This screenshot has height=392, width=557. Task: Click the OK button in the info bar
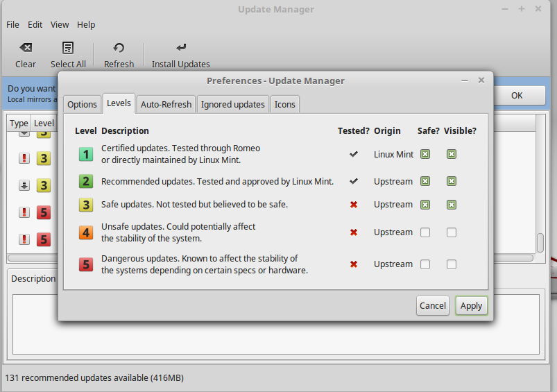[x=517, y=95]
